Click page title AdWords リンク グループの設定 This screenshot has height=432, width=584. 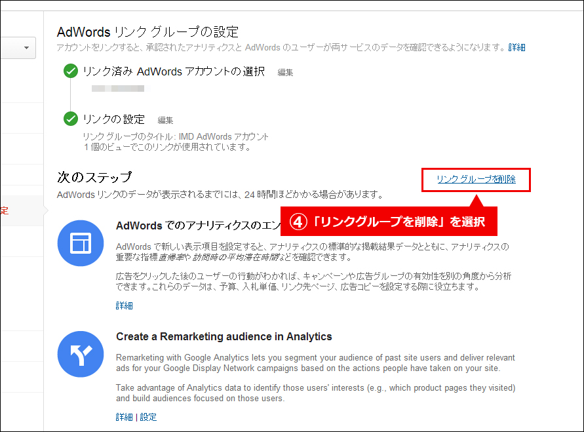(147, 32)
